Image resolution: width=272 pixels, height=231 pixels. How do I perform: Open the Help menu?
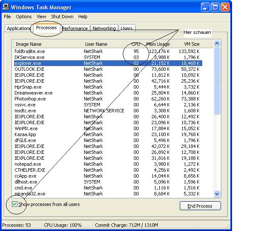pyautogui.click(x=82, y=17)
